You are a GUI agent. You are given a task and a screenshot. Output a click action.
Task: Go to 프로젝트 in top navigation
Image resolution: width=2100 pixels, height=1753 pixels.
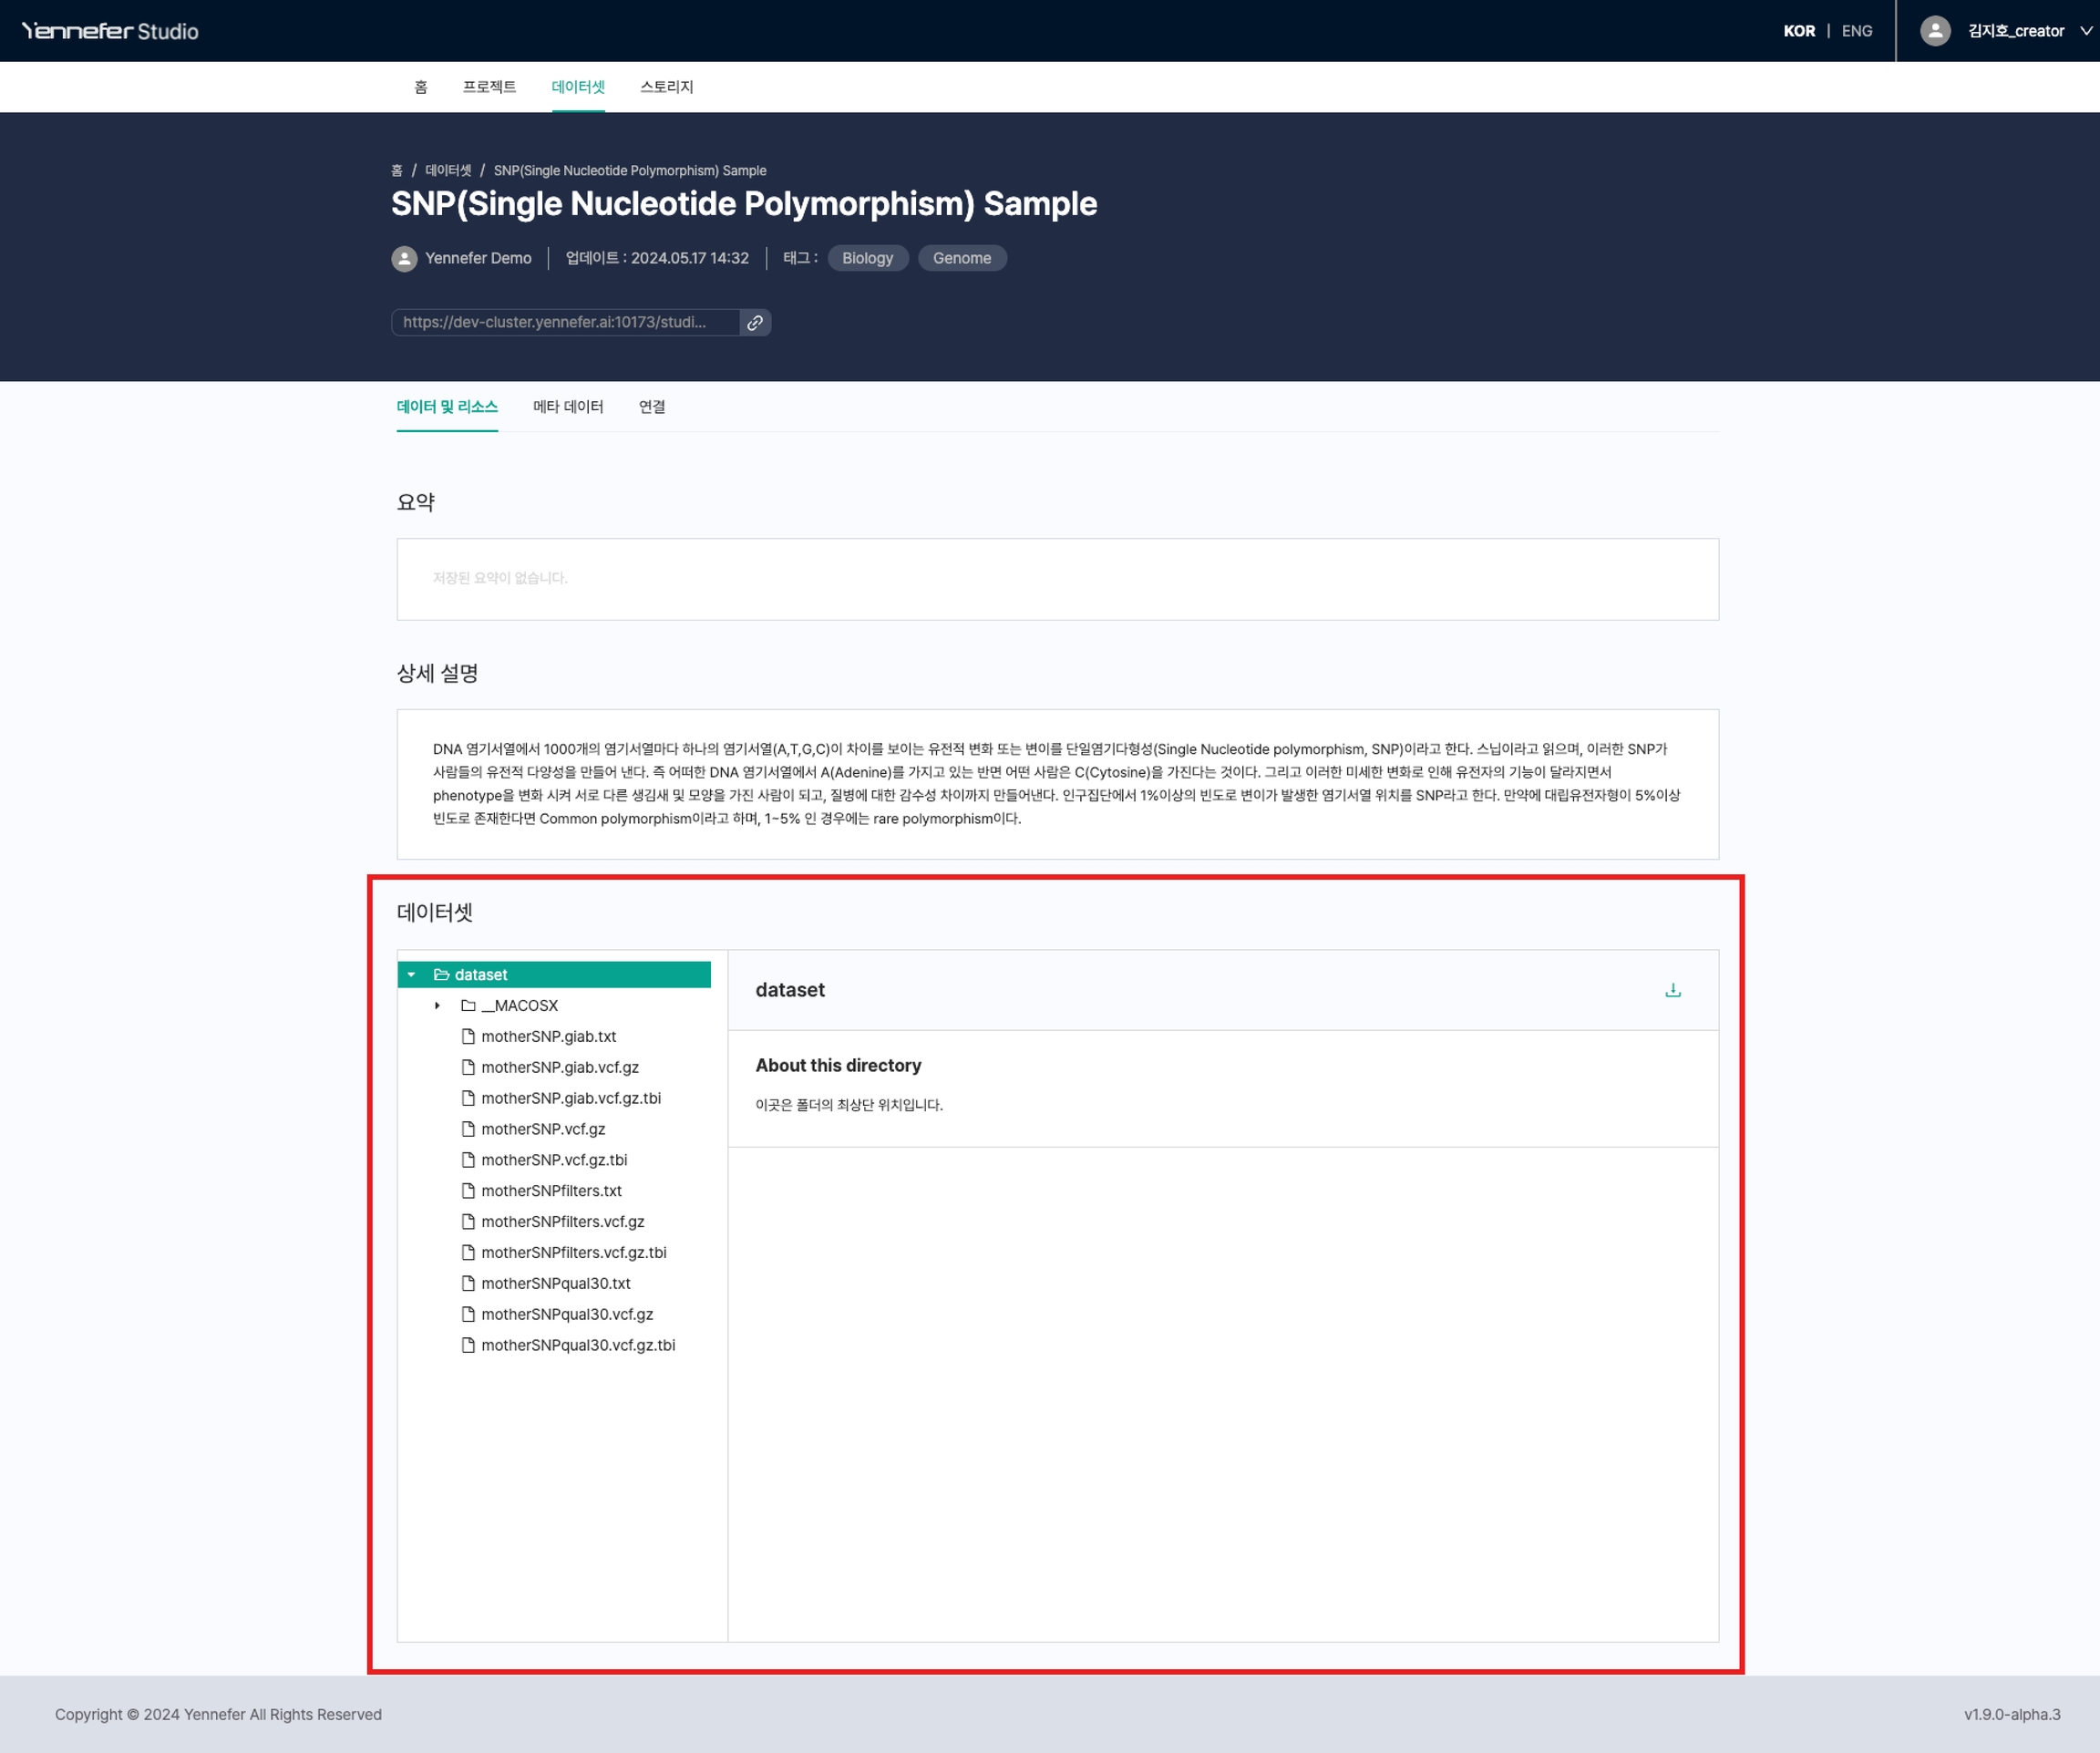[x=489, y=87]
